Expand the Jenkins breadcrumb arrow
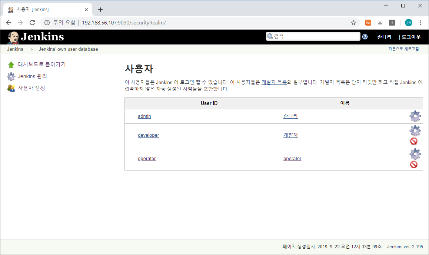Image resolution: width=429 pixels, height=255 pixels. coord(32,50)
